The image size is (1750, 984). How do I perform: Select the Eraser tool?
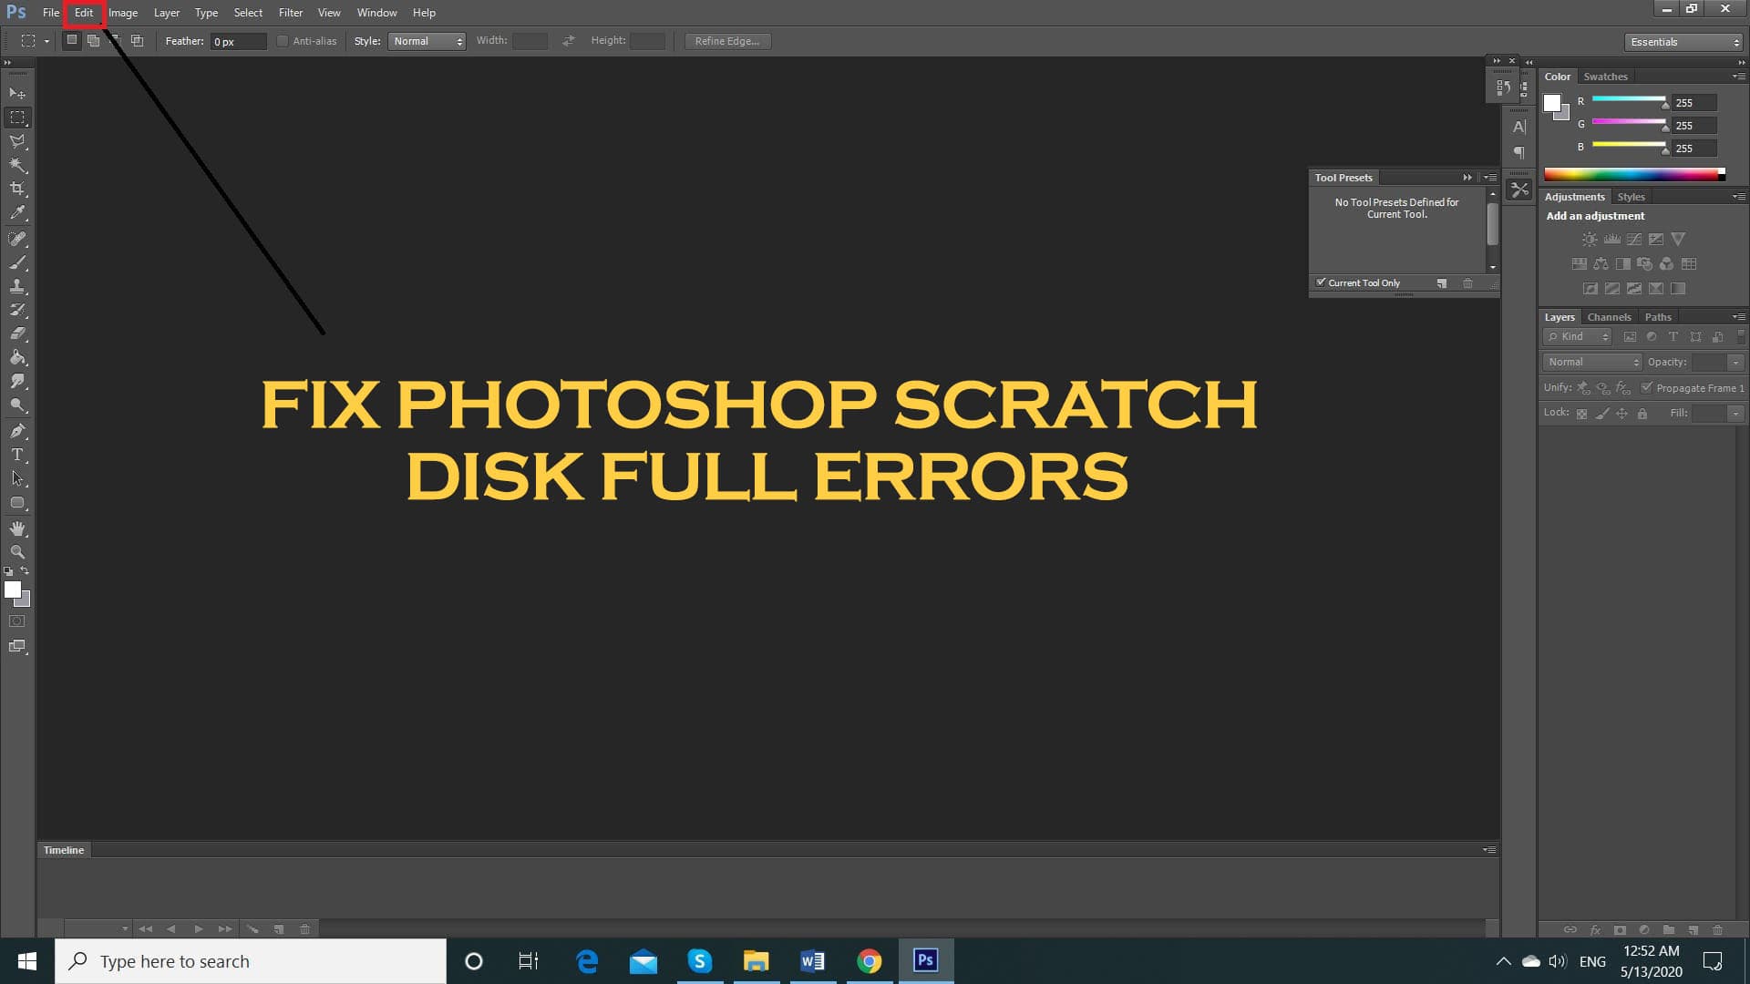17,333
